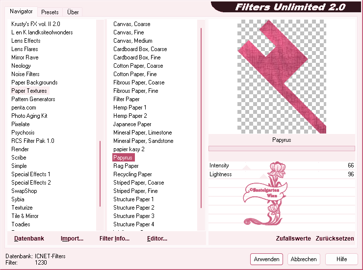The height and width of the screenshot is (270, 363).
Task: Choose Cotton Paper, Coarse filter
Action: pyautogui.click(x=138, y=66)
